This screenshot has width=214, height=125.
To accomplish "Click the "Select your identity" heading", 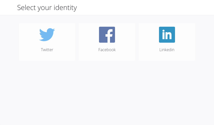I will tap(47, 8).
